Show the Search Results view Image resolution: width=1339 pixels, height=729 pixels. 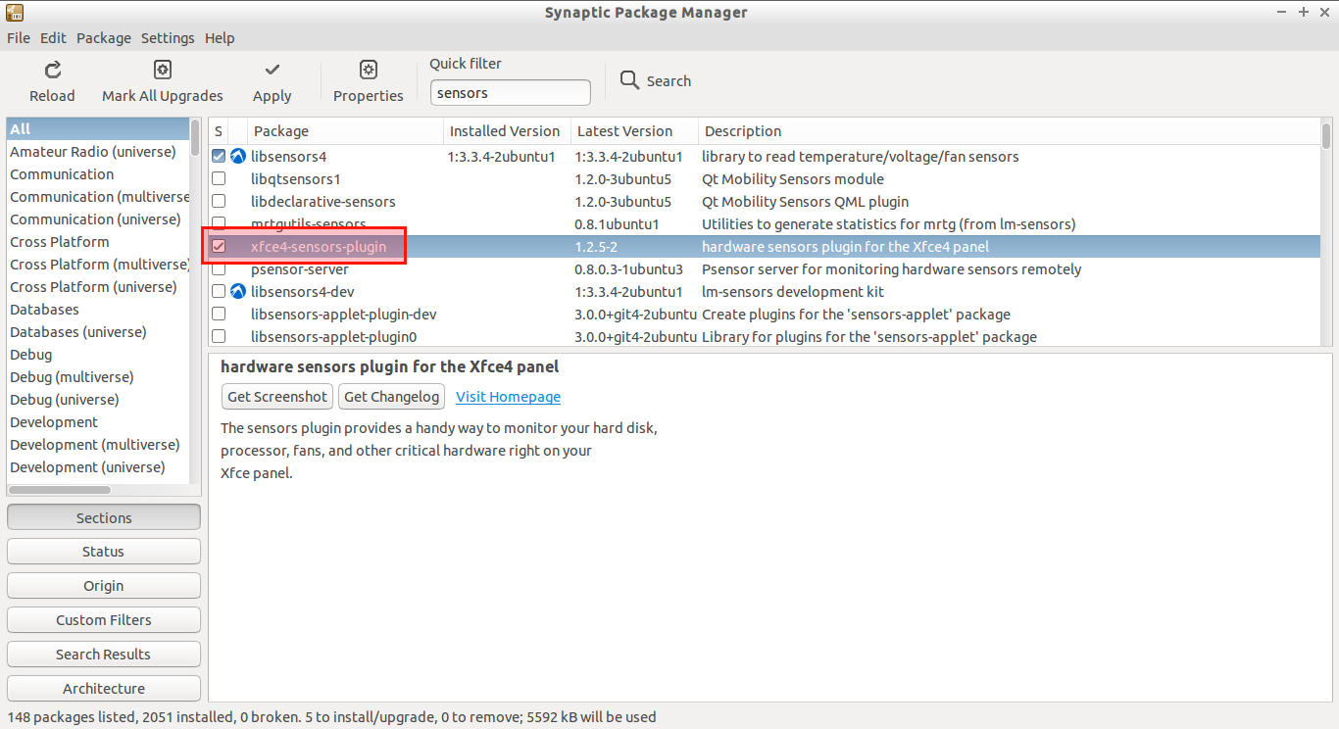(x=104, y=655)
